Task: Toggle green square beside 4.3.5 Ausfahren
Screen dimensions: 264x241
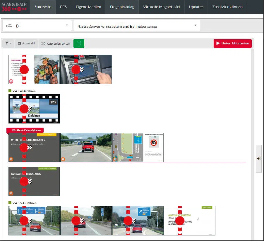Action: pyautogui.click(x=10, y=203)
